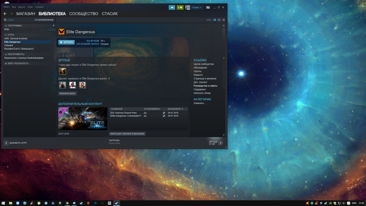Open the Библиотека tab
This screenshot has height=206, width=366.
tap(52, 14)
